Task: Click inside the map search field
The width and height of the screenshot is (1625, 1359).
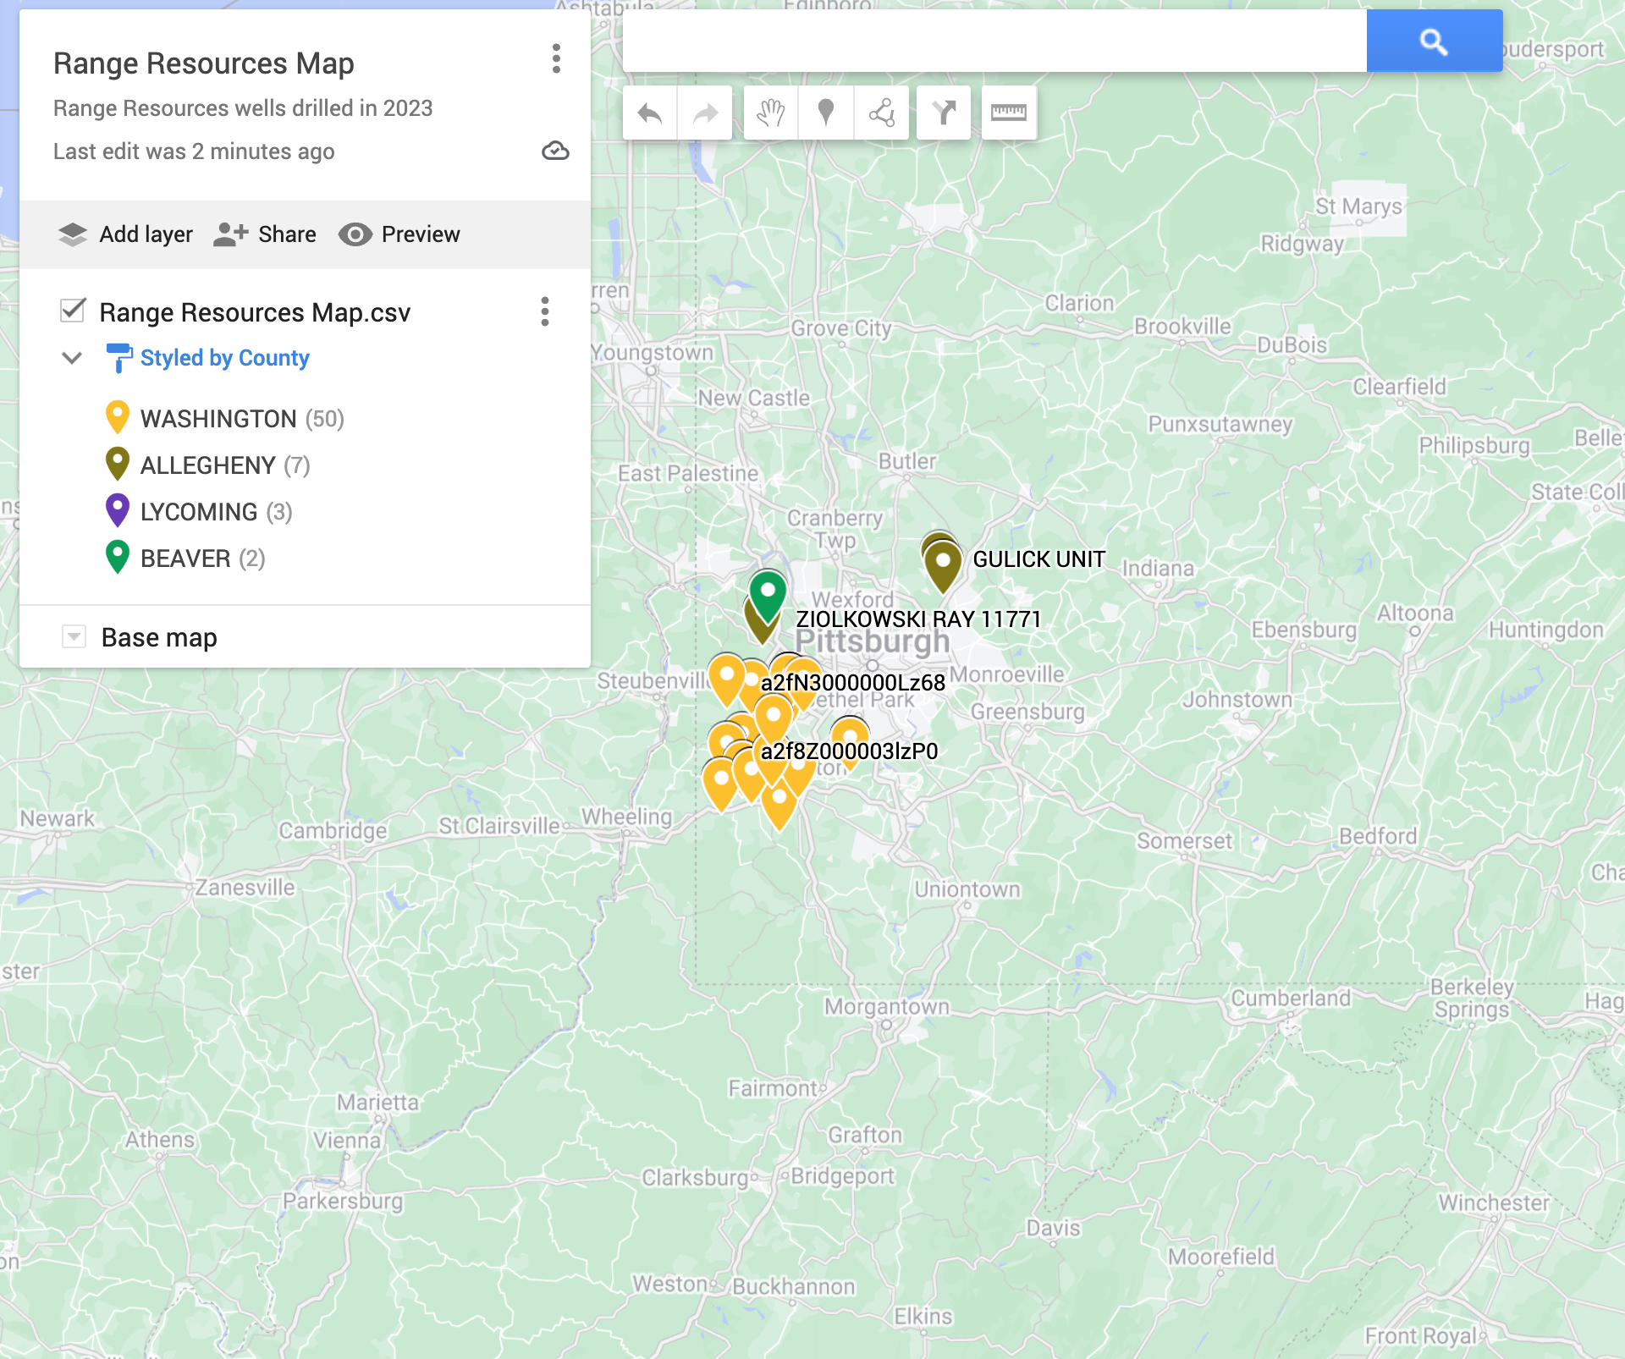Action: coord(994,41)
